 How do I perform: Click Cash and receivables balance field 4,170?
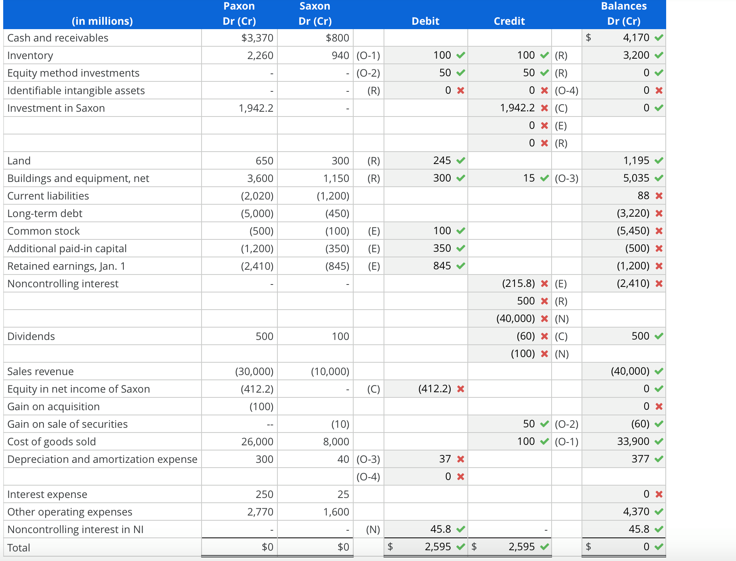pos(624,38)
